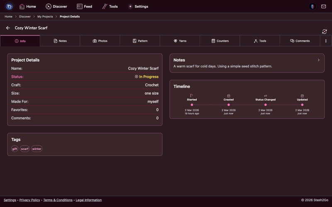
Task: Select the scarf tag
Action: click(x=24, y=149)
